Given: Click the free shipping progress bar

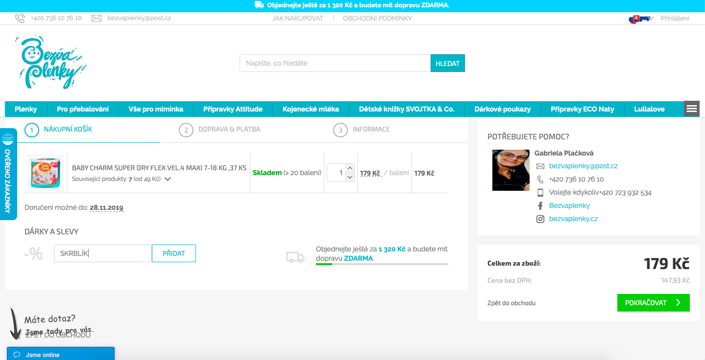Looking at the screenshot, I should [x=382, y=264].
